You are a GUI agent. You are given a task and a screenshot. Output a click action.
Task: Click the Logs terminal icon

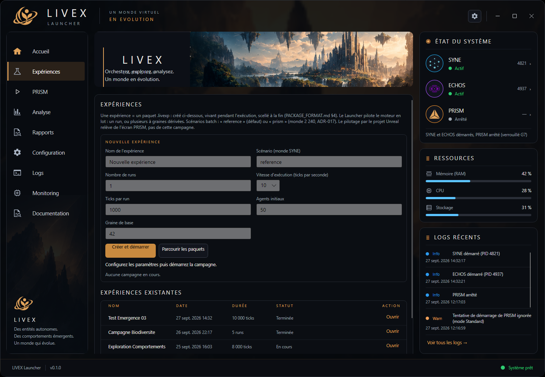click(17, 173)
